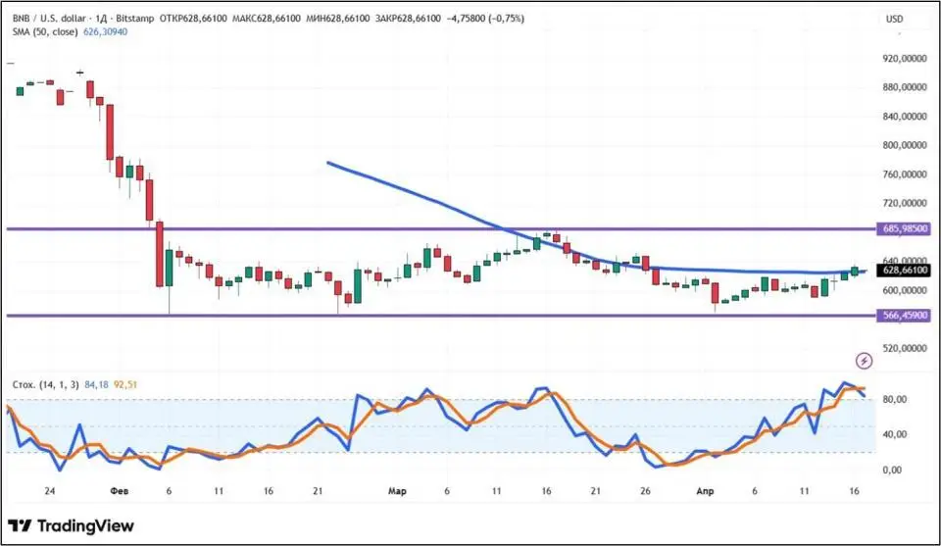Click the orange stochastic value 92,51
This screenshot has width=941, height=546.
(x=125, y=384)
